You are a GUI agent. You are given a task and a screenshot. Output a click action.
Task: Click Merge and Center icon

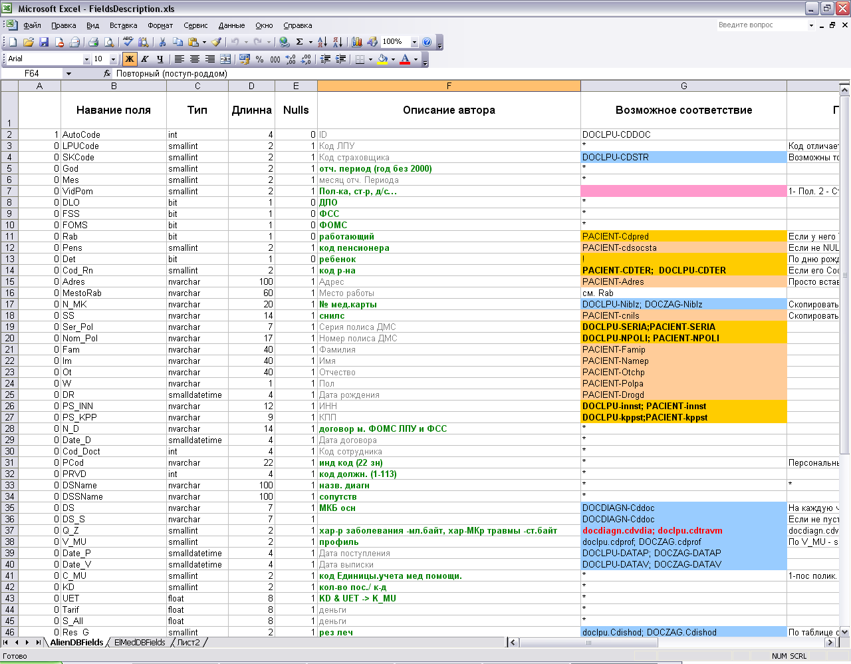coord(225,59)
